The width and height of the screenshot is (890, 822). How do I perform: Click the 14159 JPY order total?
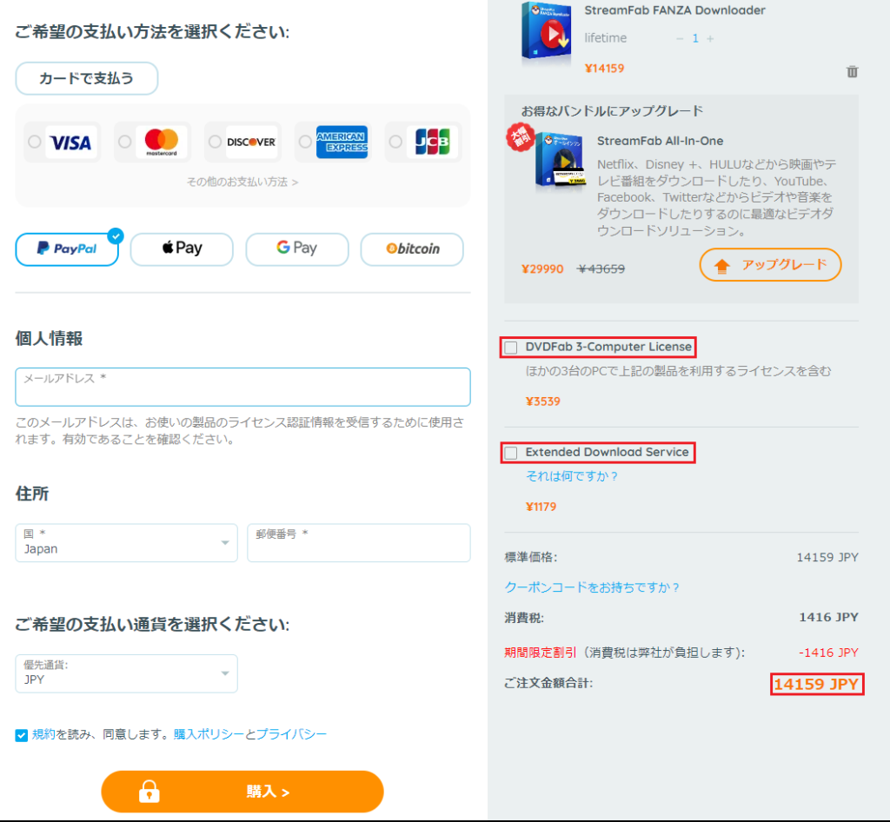tap(817, 684)
